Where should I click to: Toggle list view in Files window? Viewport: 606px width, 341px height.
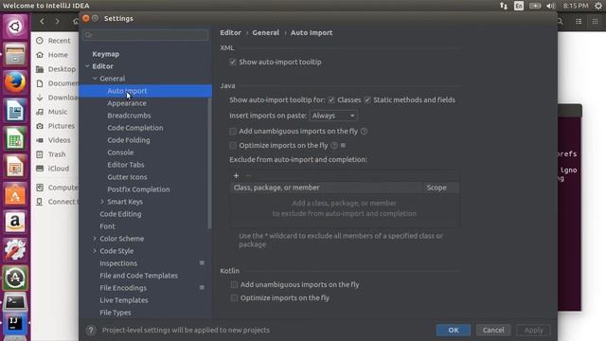pos(579,21)
